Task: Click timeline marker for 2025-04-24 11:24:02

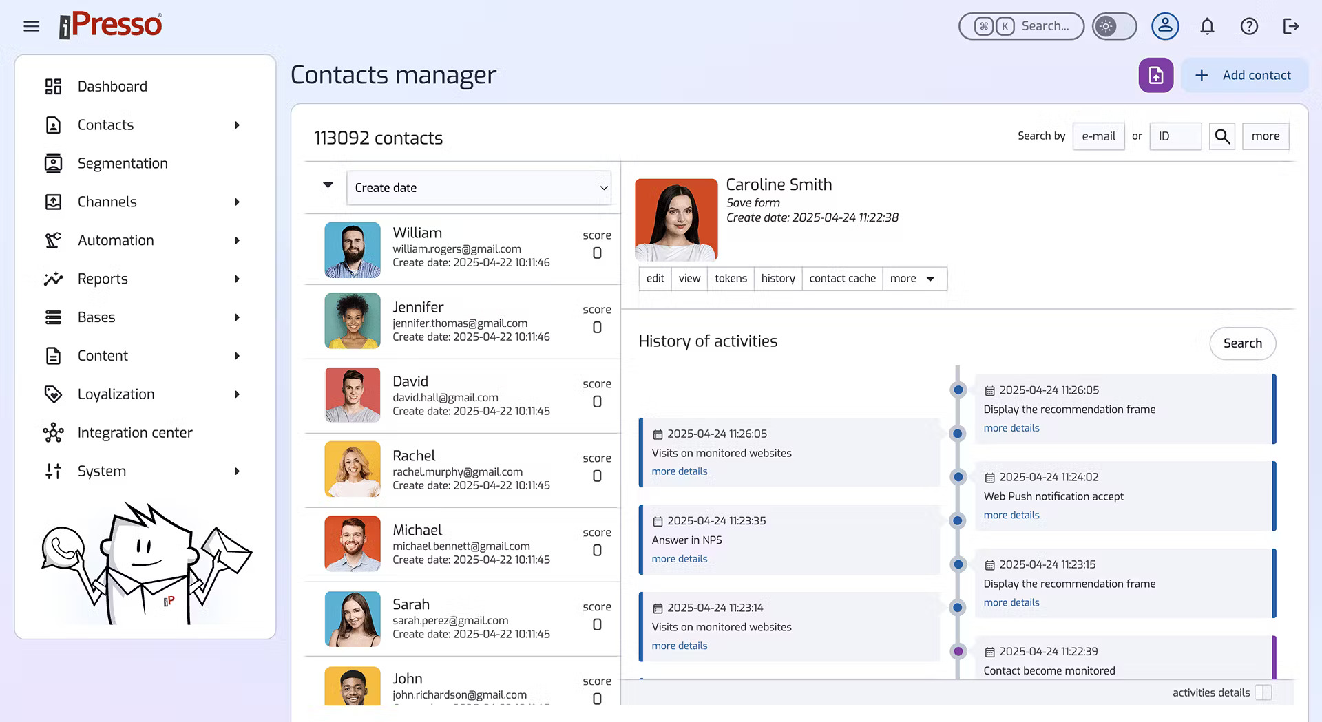Action: [958, 477]
